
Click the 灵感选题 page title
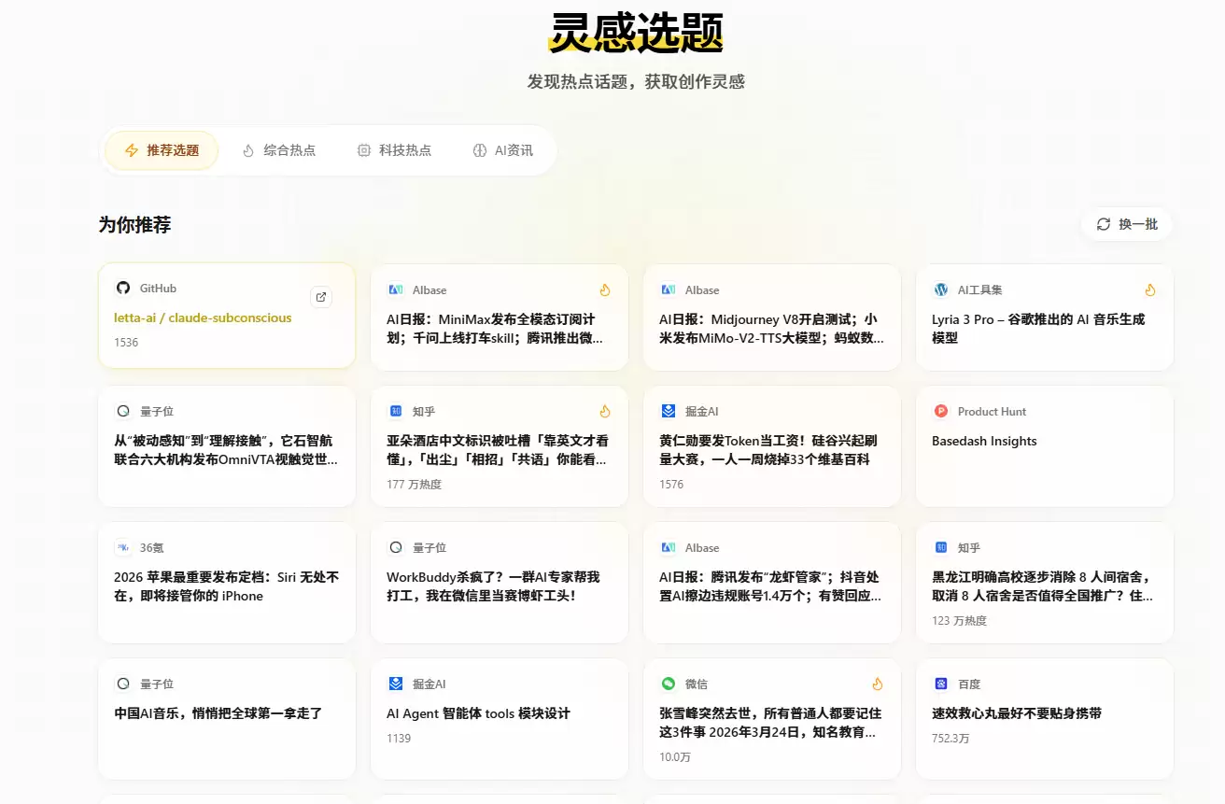[x=636, y=34]
